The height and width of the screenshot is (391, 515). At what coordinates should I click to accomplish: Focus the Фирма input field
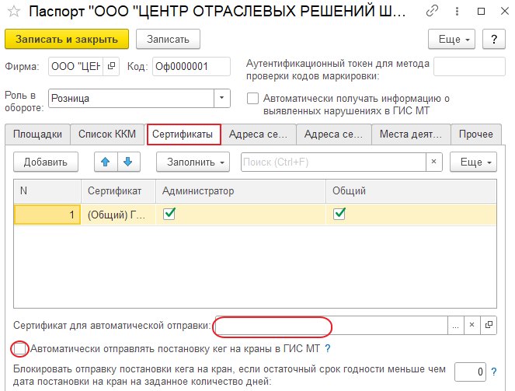point(76,66)
